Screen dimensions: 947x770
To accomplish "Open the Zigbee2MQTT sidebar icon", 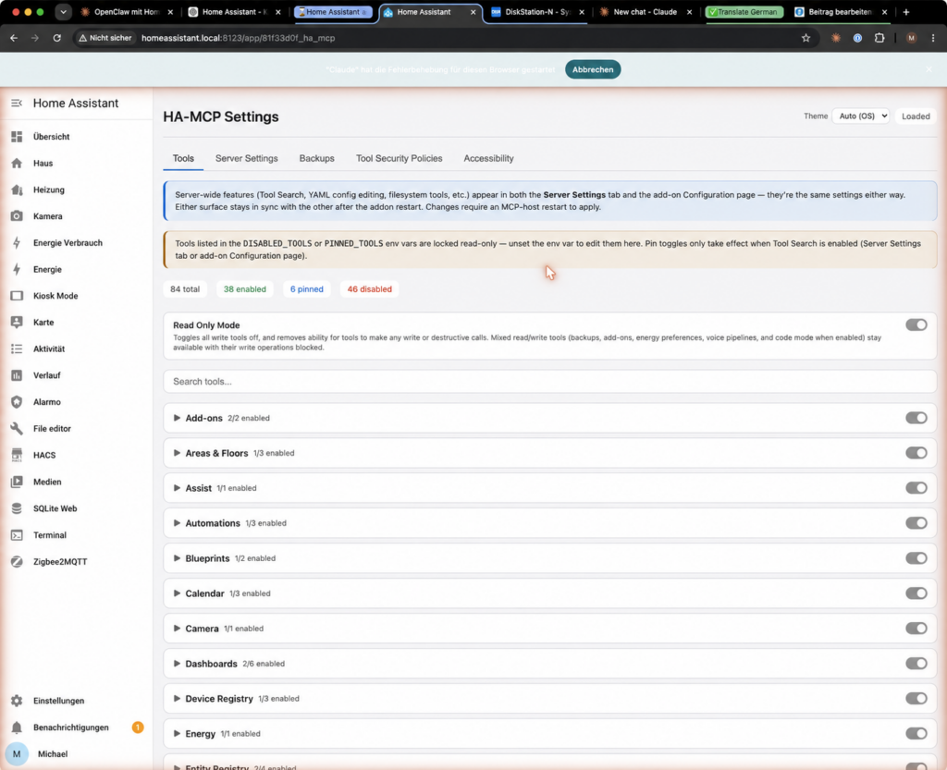I will tap(17, 562).
